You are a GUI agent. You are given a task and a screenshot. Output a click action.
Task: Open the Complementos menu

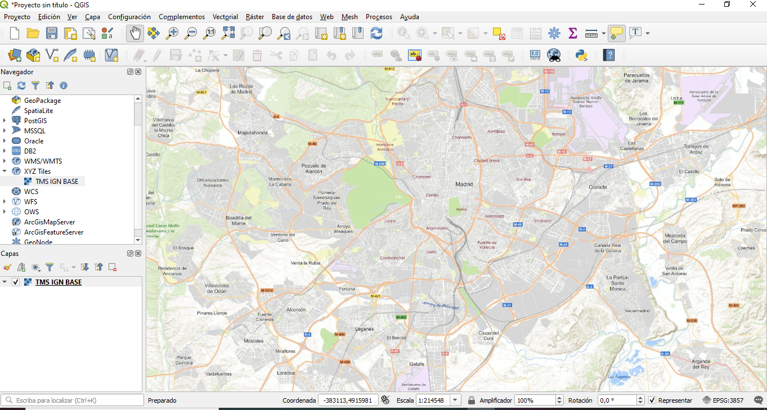182,17
